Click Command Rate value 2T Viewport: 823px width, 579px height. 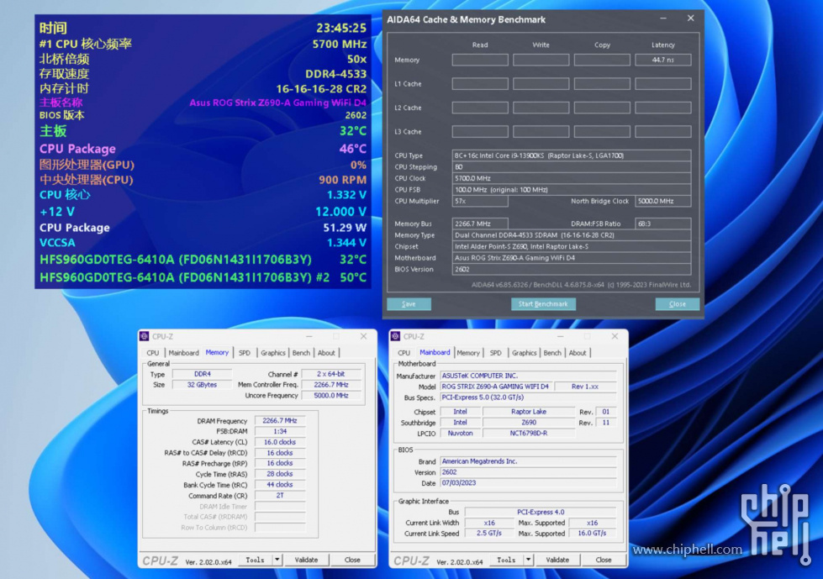[x=280, y=495]
